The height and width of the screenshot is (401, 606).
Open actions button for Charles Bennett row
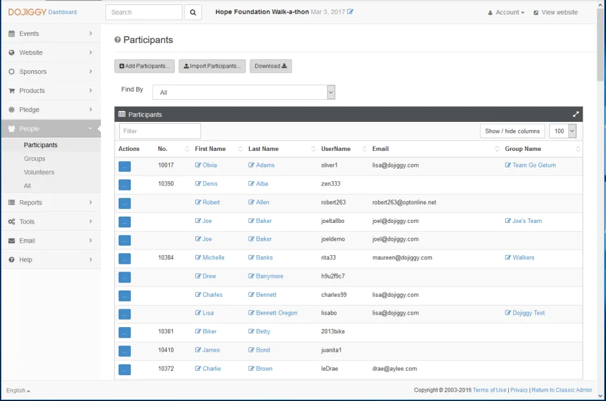click(x=124, y=296)
